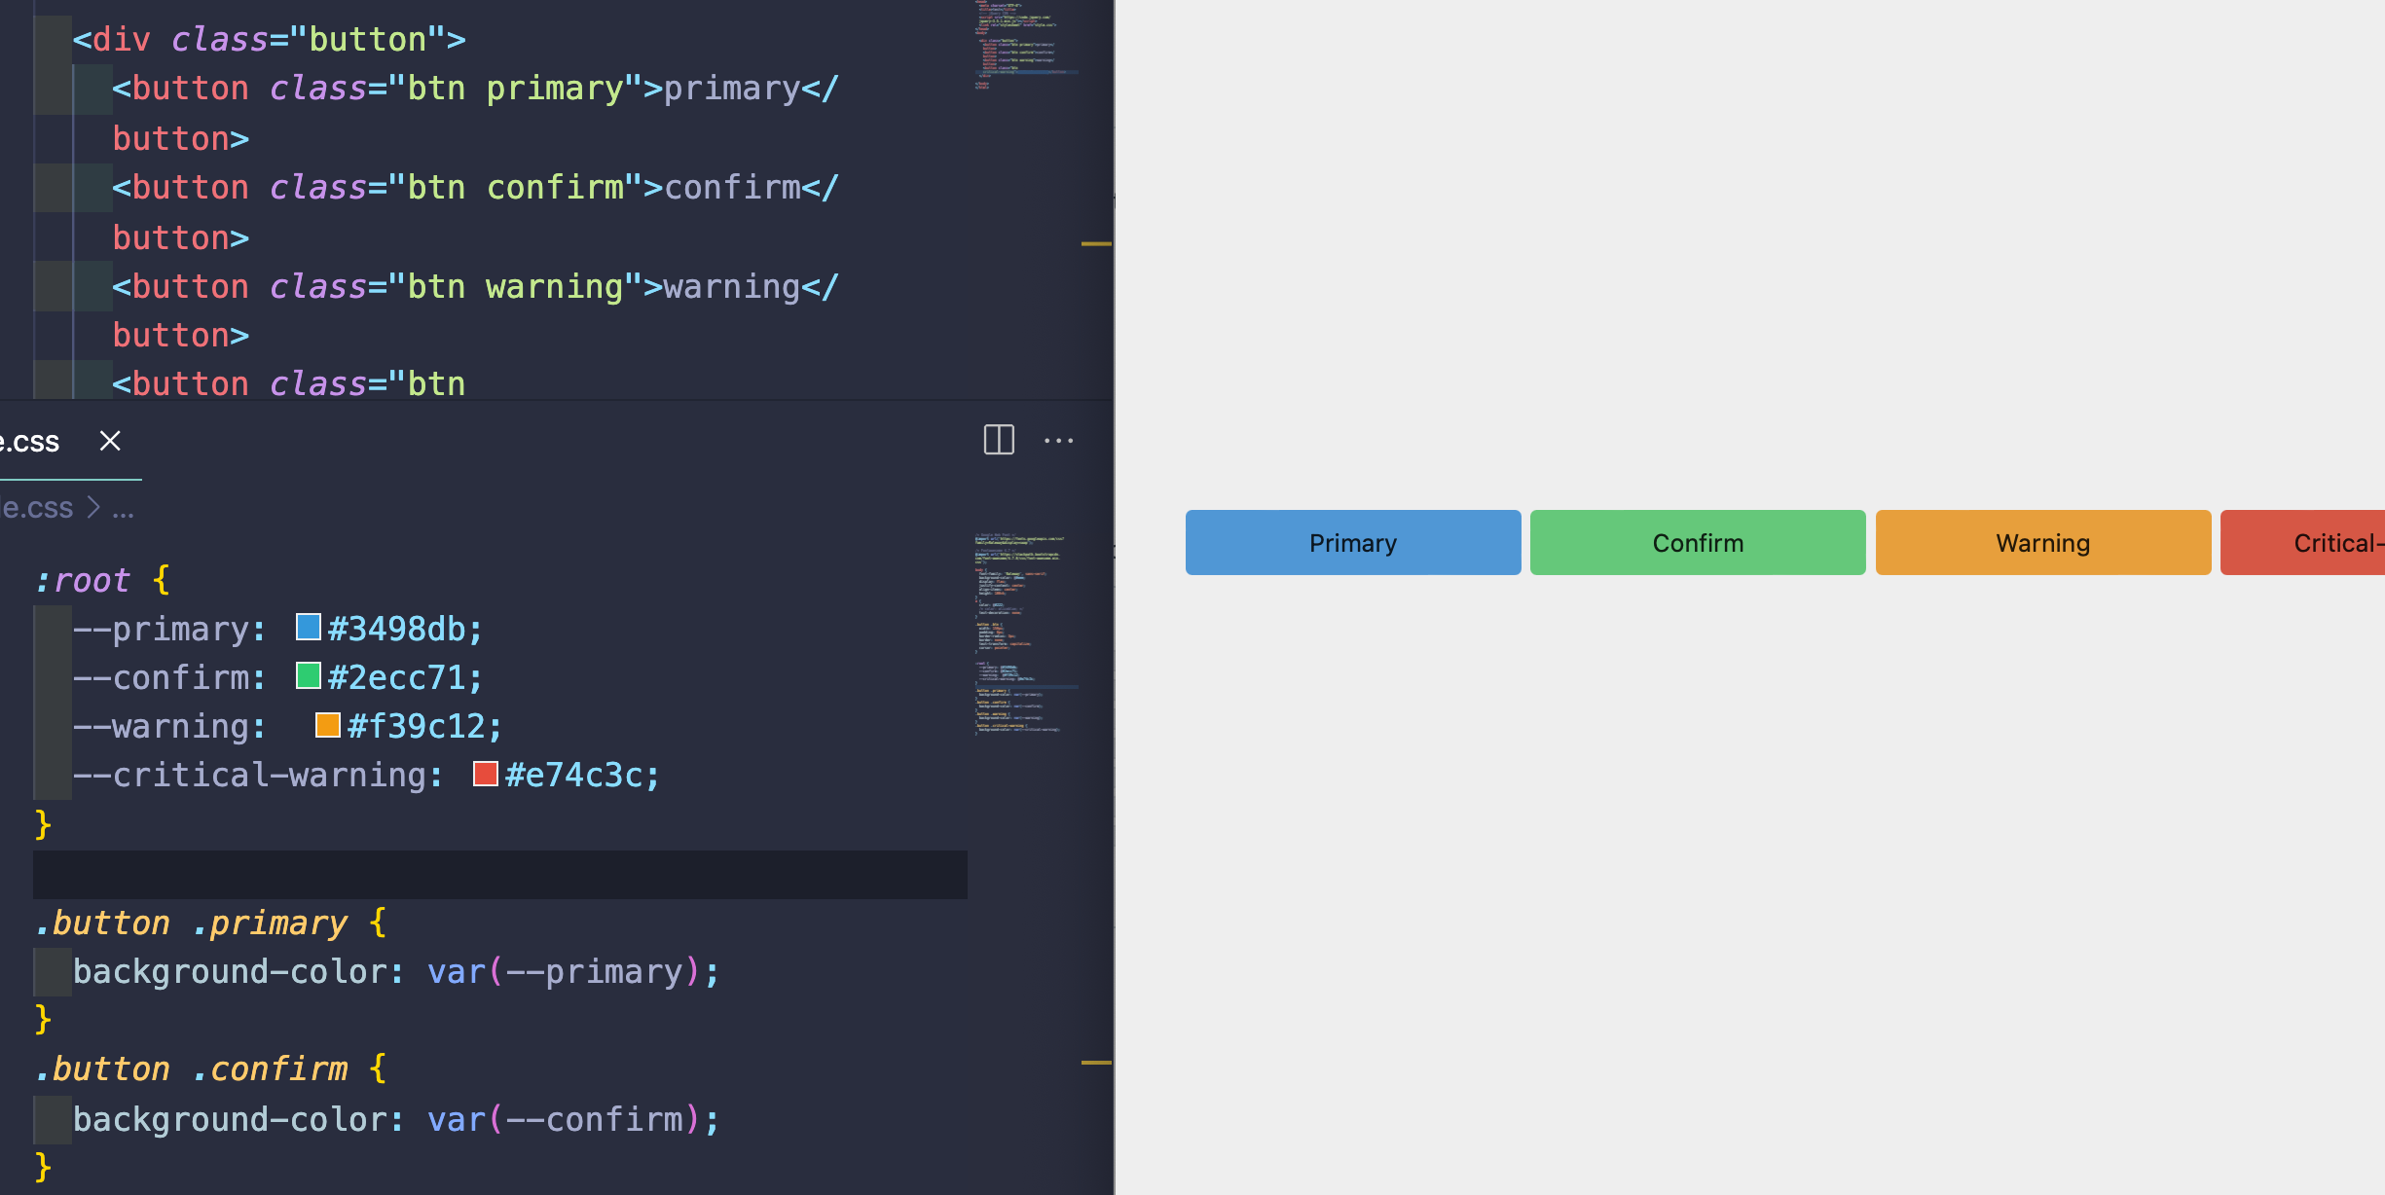This screenshot has width=2385, height=1195.
Task: Click the .css breadcrumb file segment
Action: click(x=37, y=508)
